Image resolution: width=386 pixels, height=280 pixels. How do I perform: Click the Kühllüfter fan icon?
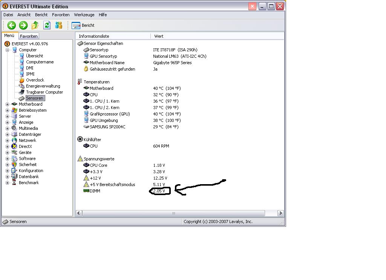[x=80, y=139]
